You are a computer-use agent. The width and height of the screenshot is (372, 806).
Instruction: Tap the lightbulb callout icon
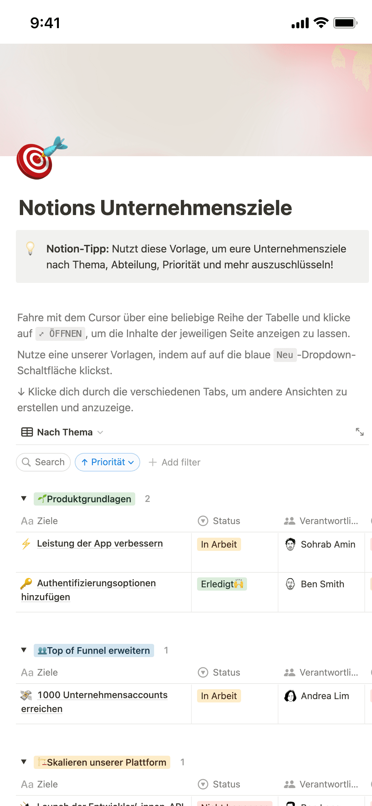click(30, 248)
